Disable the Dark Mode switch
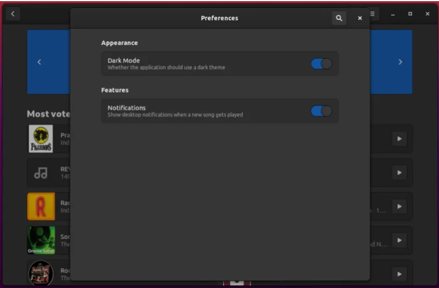Image resolution: width=439 pixels, height=288 pixels. coord(321,64)
